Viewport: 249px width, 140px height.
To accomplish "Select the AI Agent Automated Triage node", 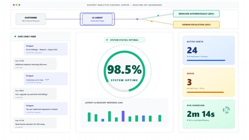I will (x=97, y=19).
